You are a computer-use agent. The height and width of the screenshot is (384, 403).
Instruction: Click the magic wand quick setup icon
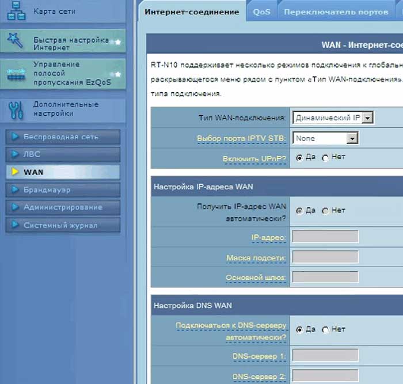16,40
